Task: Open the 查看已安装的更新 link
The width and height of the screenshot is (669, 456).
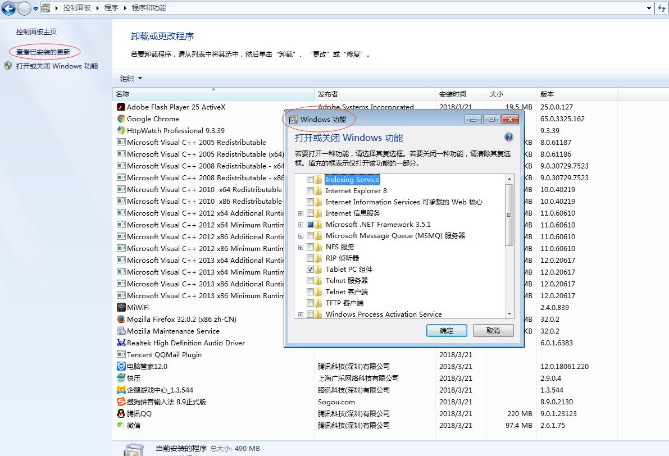Action: tap(43, 52)
